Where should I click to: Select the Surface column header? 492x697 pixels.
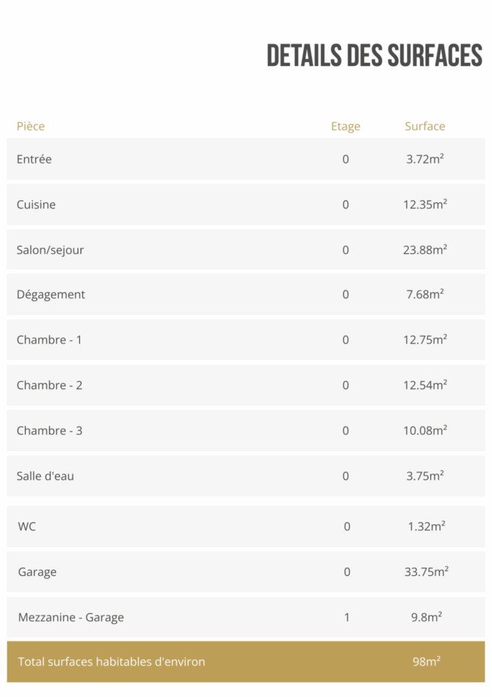click(x=425, y=126)
